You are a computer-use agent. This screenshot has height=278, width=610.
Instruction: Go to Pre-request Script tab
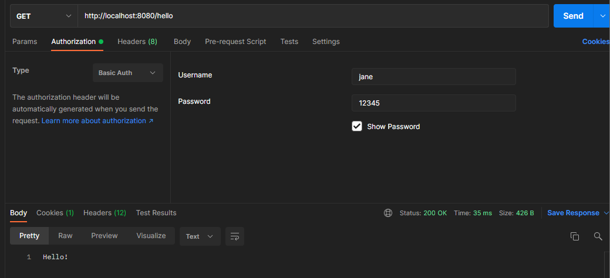click(x=235, y=42)
